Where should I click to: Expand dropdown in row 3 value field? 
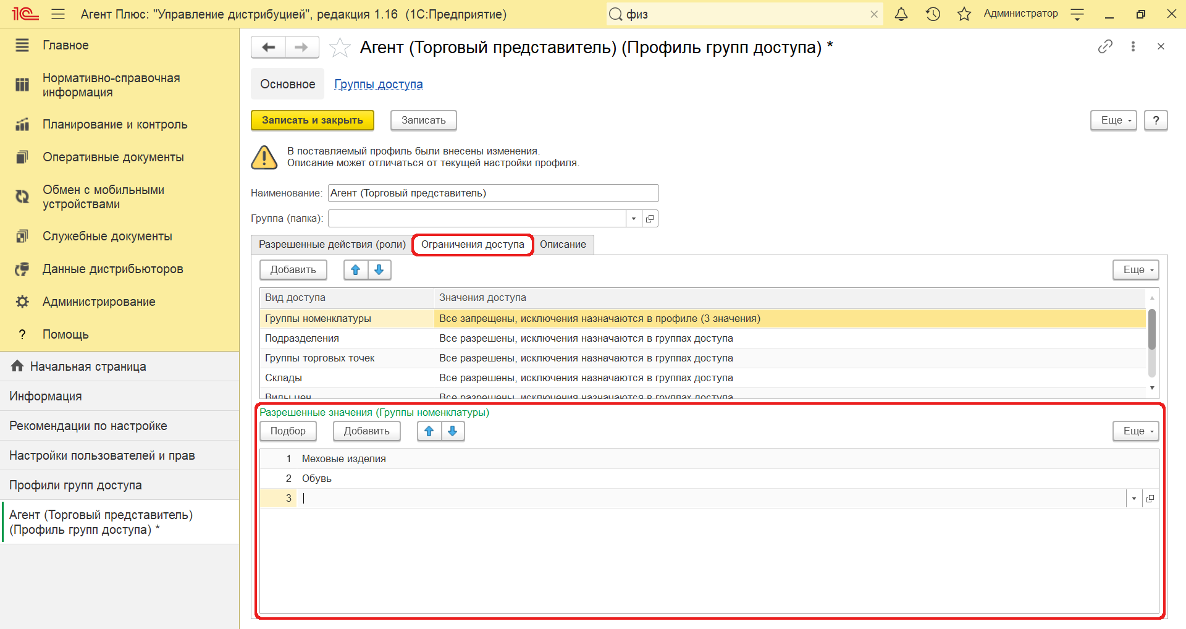point(1134,498)
